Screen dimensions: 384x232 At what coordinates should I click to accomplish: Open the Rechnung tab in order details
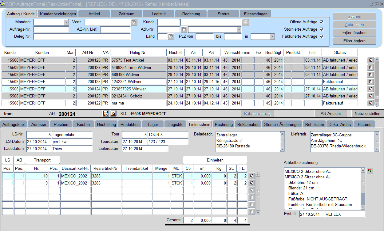pyautogui.click(x=224, y=124)
